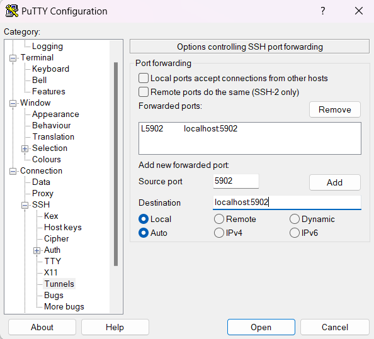This screenshot has height=339, width=374.
Task: Click the About button
Action: tap(42, 327)
